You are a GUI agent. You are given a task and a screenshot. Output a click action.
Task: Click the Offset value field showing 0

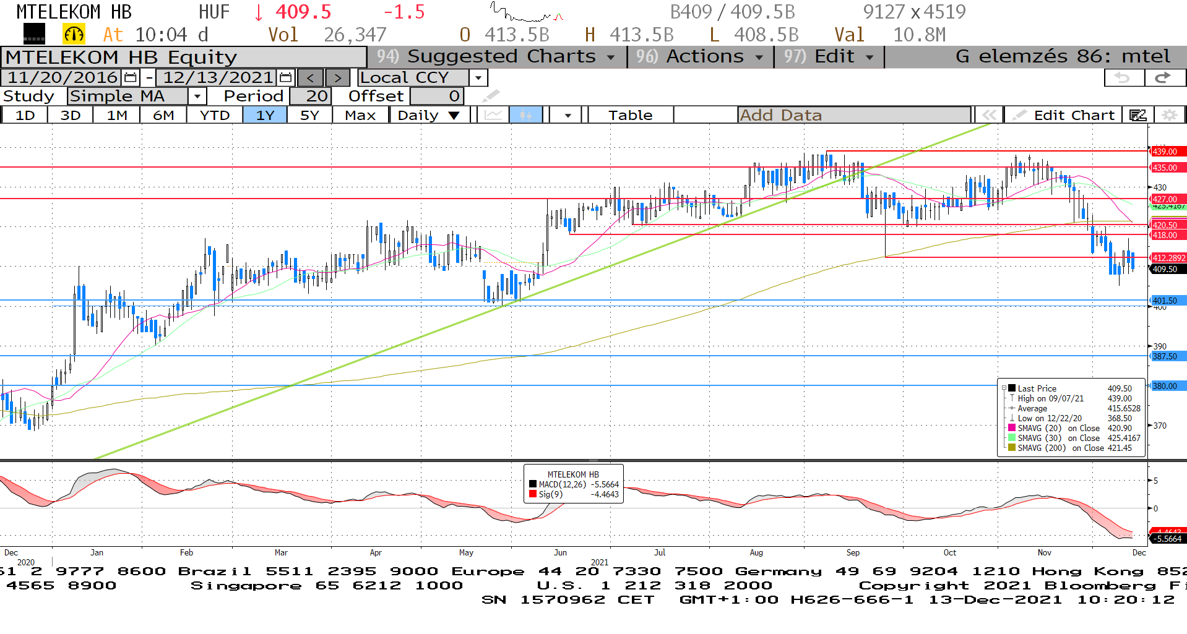point(436,96)
